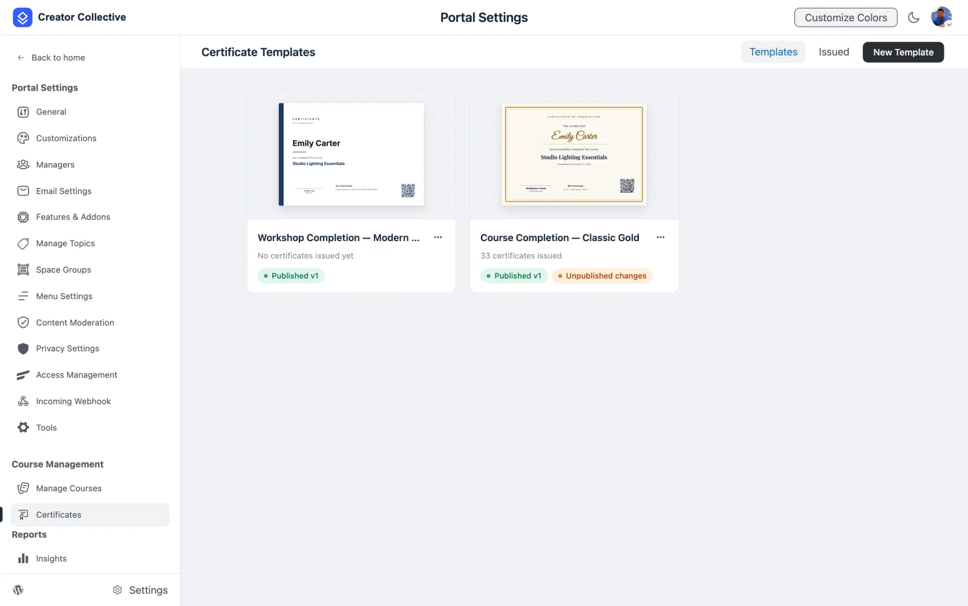Viewport: 968px width, 606px height.
Task: Click the Privacy Settings label
Action: tap(68, 349)
